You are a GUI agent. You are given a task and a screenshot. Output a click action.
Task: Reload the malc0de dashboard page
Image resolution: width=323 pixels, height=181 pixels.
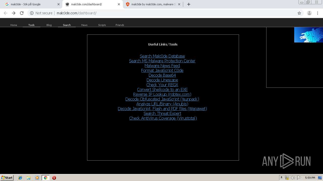[22, 13]
